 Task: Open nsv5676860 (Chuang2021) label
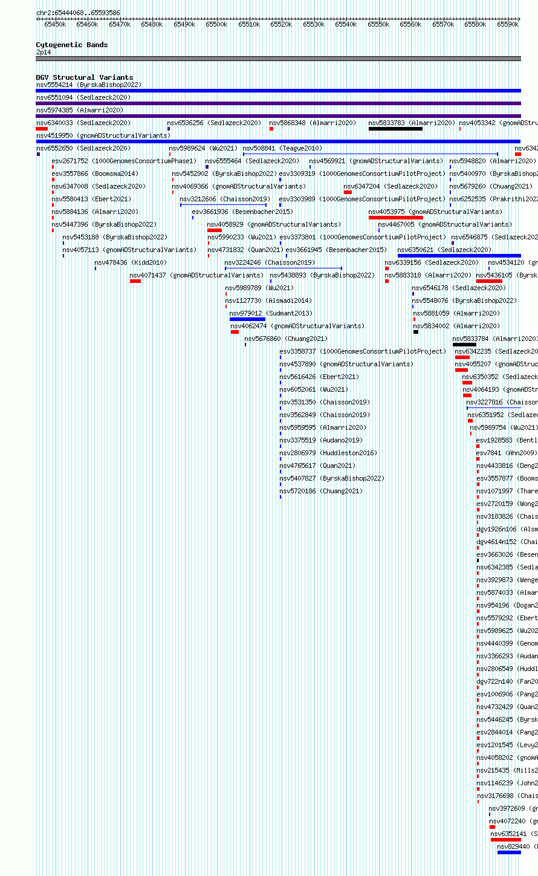click(287, 339)
